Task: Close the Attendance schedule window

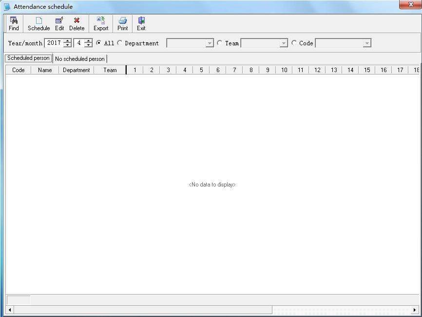Action: [410, 4]
